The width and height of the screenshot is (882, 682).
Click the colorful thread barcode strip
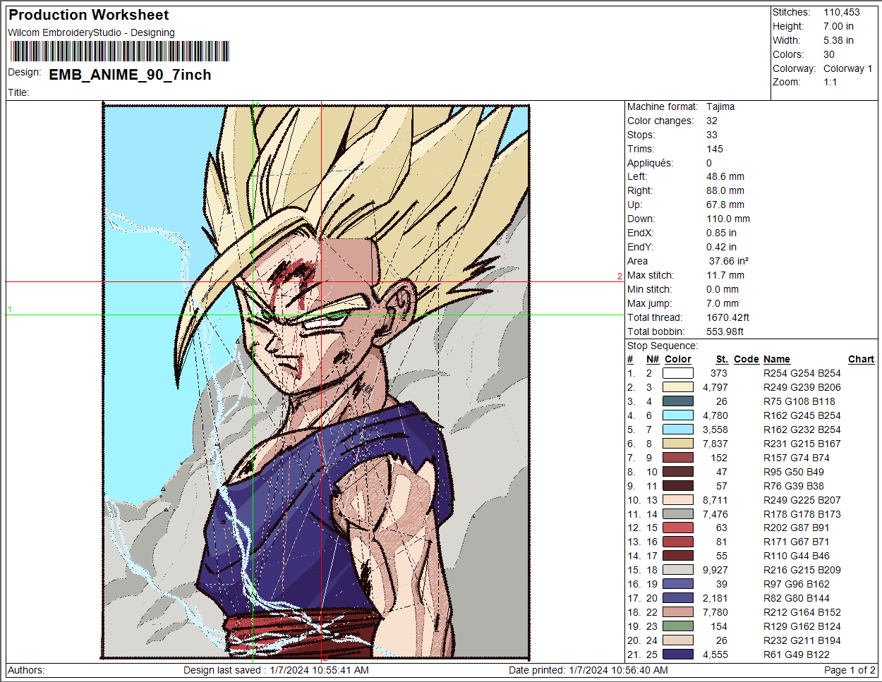[x=119, y=51]
